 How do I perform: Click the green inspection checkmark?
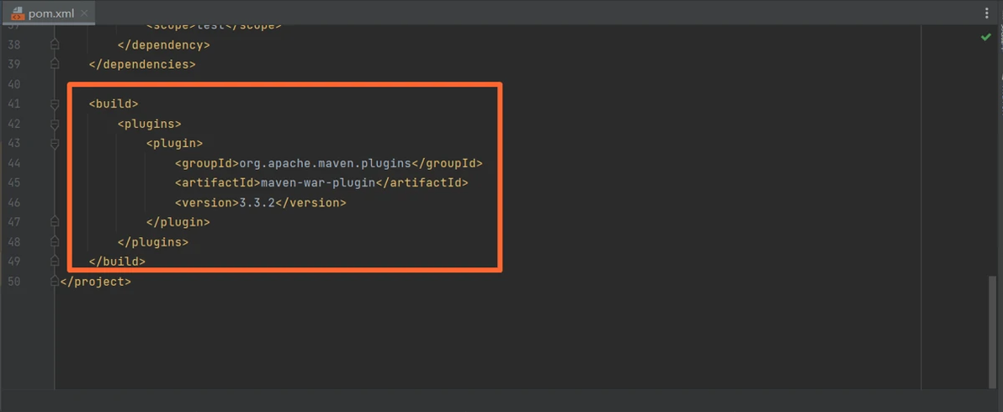point(985,38)
